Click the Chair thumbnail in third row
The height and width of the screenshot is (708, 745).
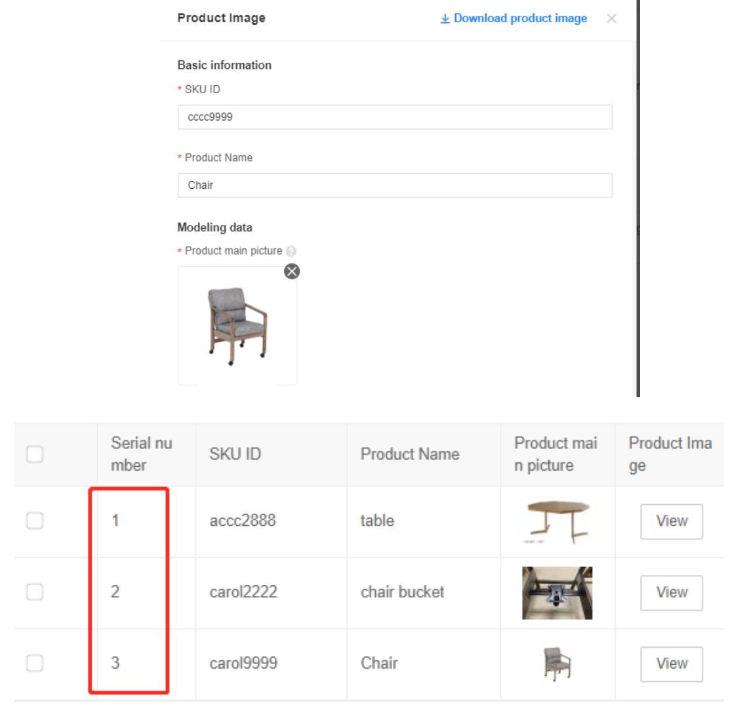[557, 663]
